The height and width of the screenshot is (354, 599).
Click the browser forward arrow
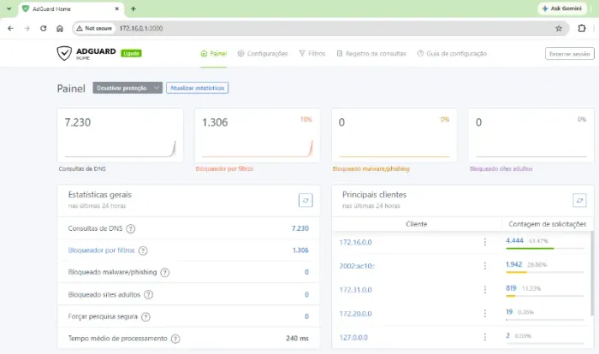(27, 28)
